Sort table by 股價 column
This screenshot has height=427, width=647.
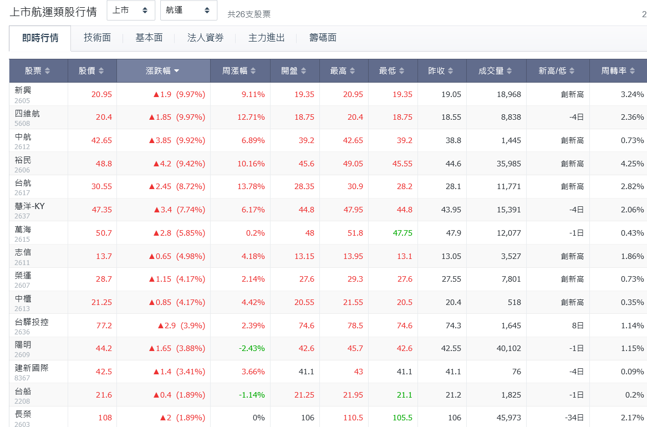point(92,71)
